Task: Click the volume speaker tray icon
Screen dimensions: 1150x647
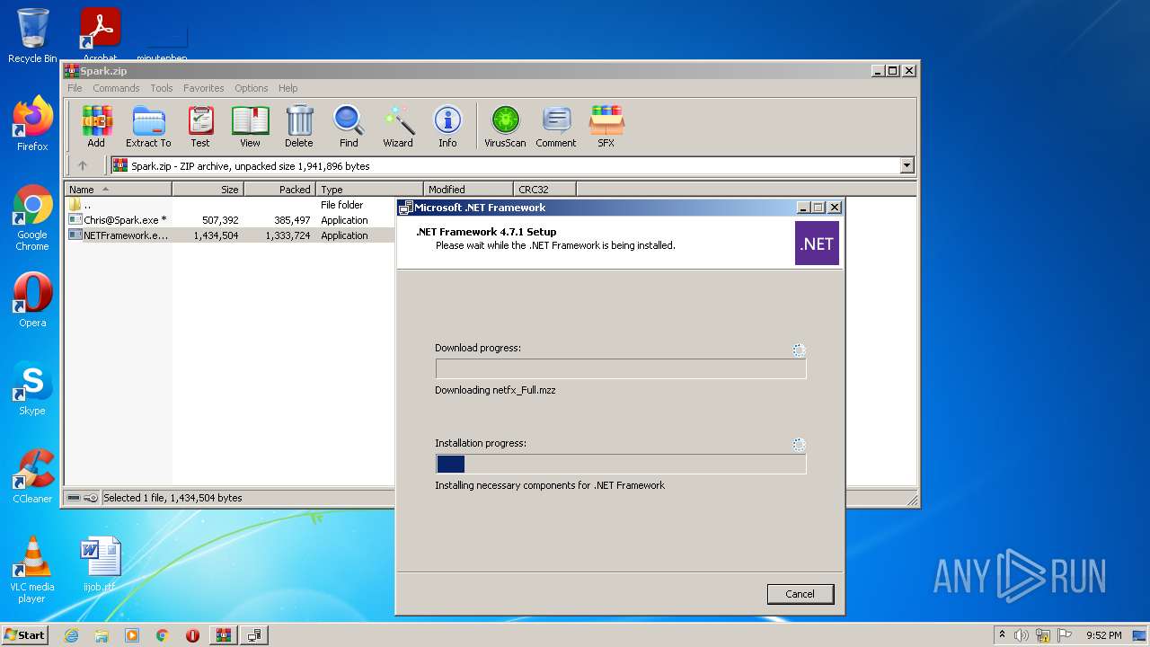Action: coord(1022,635)
